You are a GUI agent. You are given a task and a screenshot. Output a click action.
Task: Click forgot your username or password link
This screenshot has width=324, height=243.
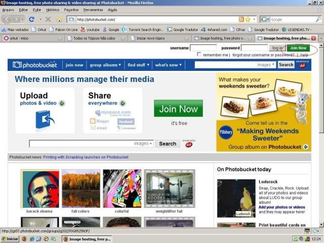263,55
